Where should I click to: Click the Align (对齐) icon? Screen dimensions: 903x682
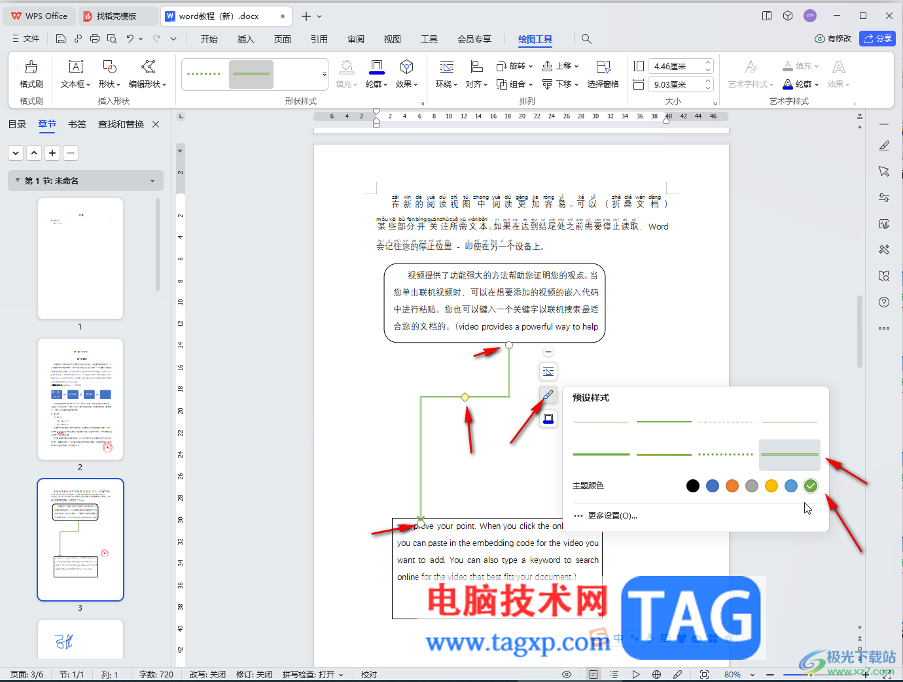[x=476, y=67]
